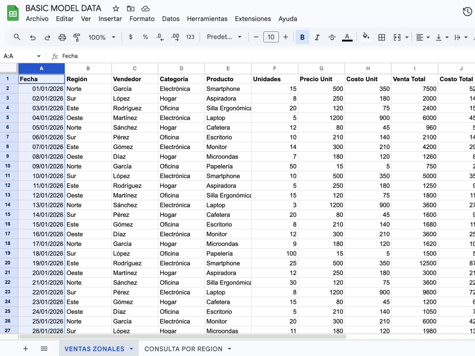Open the borders tool
This screenshot has width=475, height=356.
point(382,37)
